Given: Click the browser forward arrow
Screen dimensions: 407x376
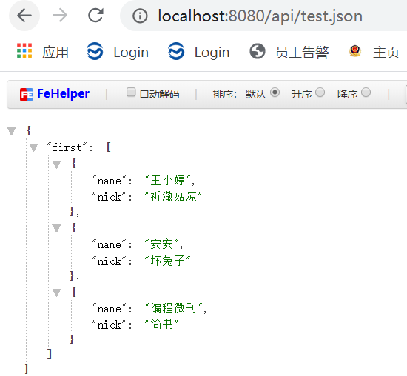Looking at the screenshot, I should (x=60, y=16).
